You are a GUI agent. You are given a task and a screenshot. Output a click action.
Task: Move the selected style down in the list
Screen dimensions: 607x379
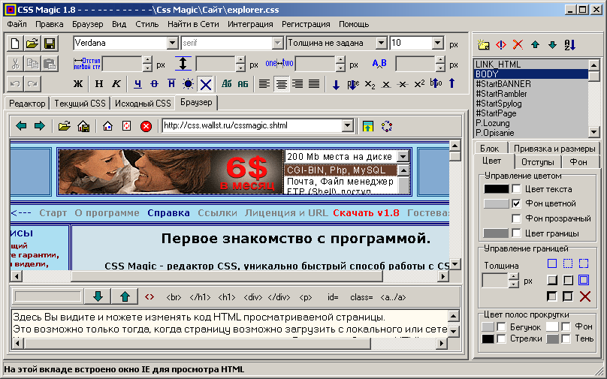point(552,45)
